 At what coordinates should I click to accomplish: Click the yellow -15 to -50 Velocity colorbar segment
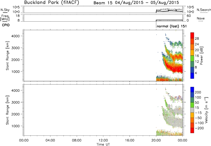pos(192,115)
